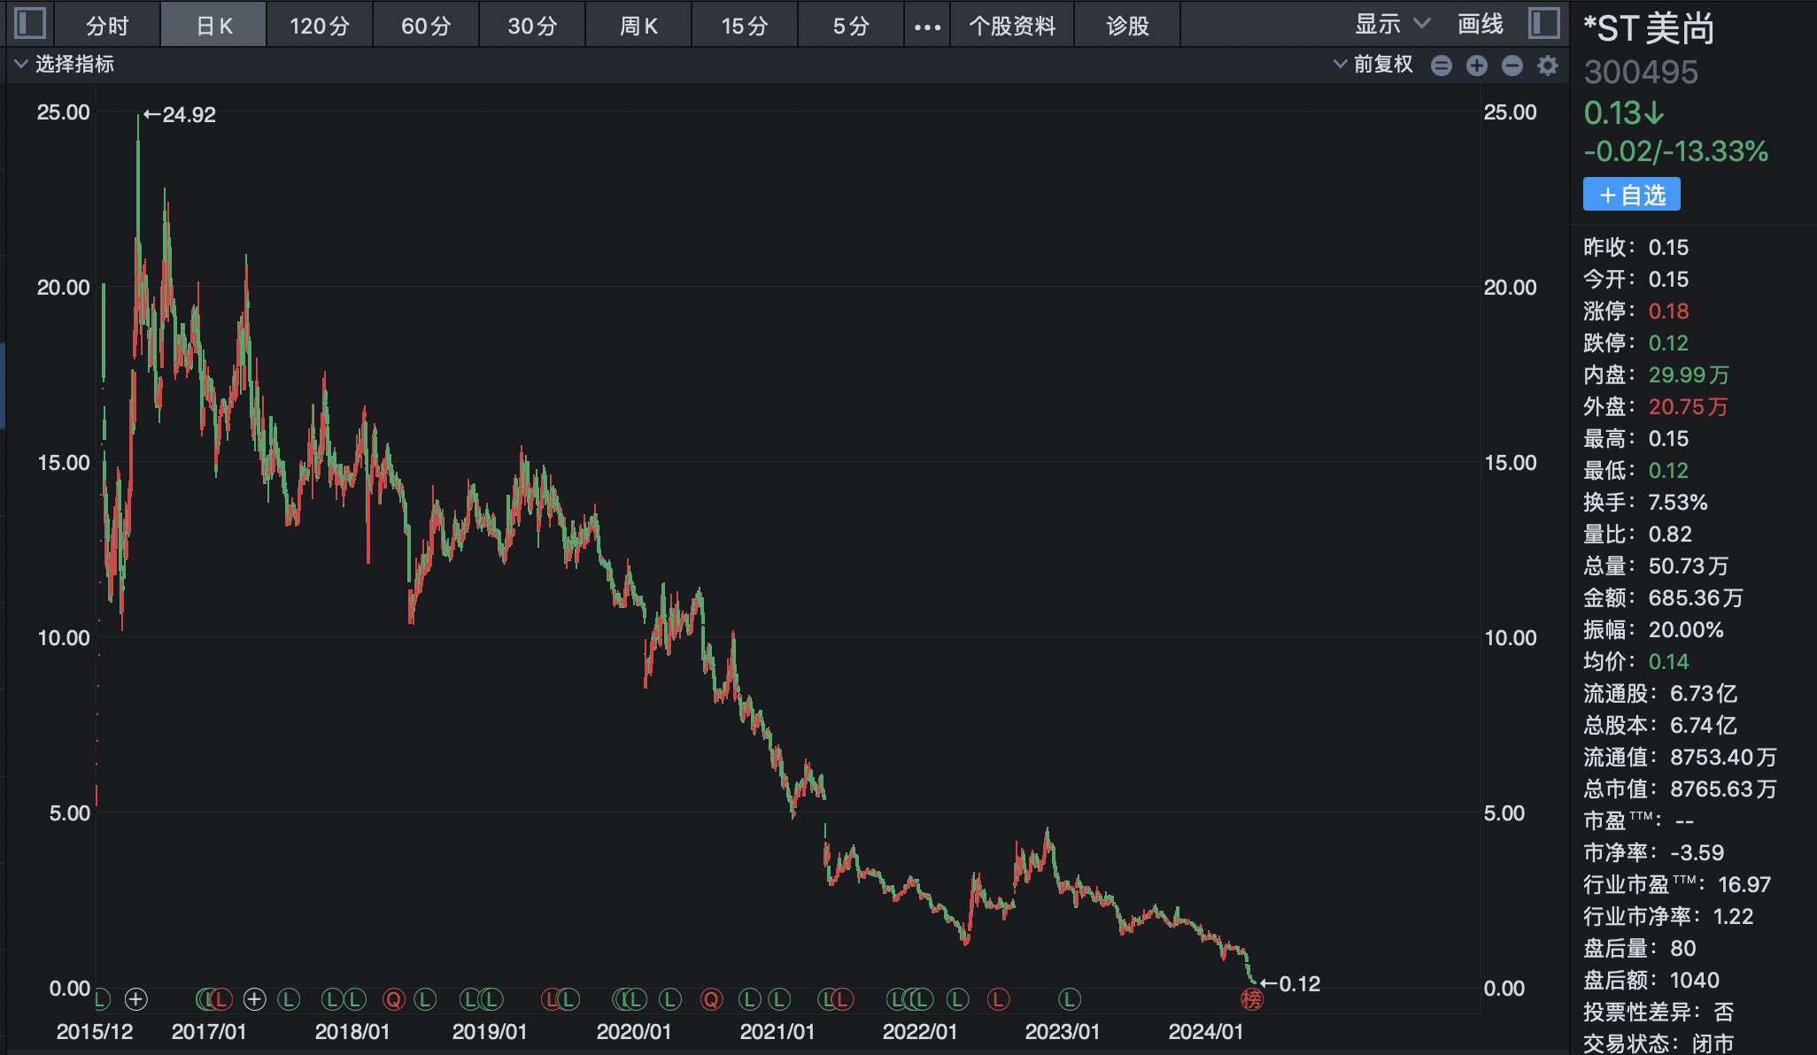Open chart settings gear icon
The width and height of the screenshot is (1817, 1055).
1547,65
